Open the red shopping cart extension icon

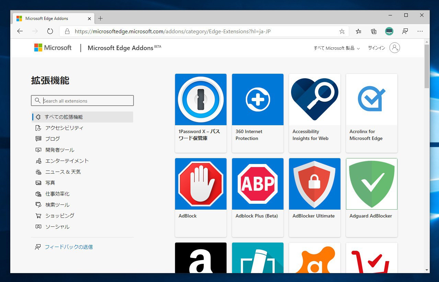point(372,258)
